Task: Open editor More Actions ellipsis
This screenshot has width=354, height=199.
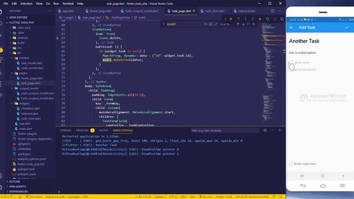Action: click(x=280, y=11)
